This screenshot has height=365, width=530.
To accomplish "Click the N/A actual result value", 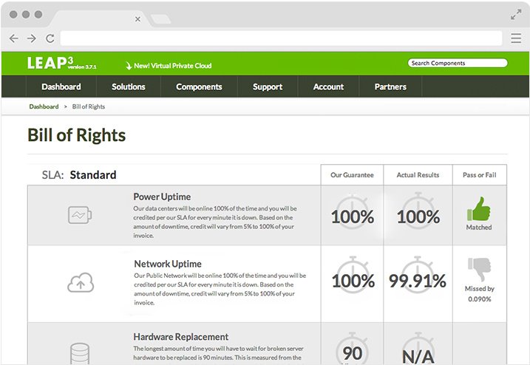I will tap(418, 357).
